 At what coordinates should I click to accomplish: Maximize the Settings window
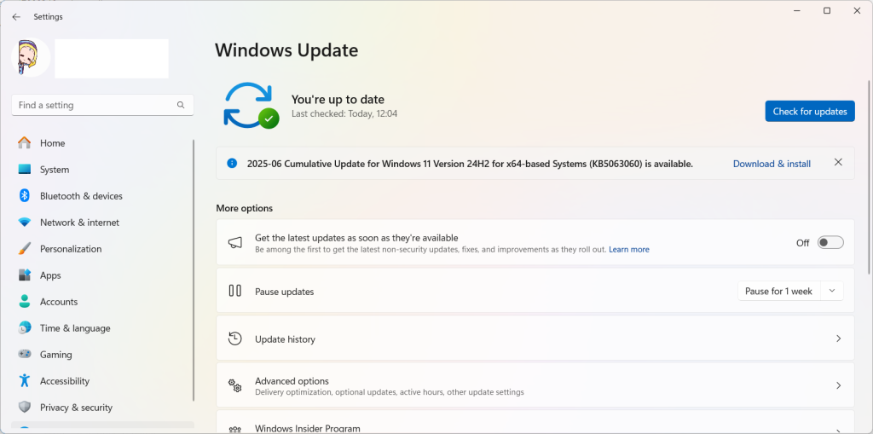click(x=827, y=10)
